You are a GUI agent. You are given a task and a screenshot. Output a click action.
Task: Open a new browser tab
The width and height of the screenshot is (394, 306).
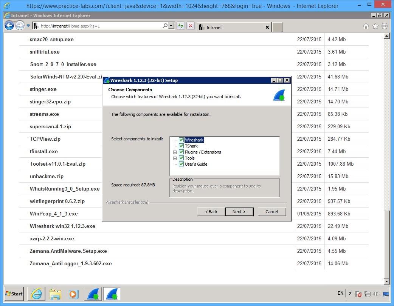(277, 27)
